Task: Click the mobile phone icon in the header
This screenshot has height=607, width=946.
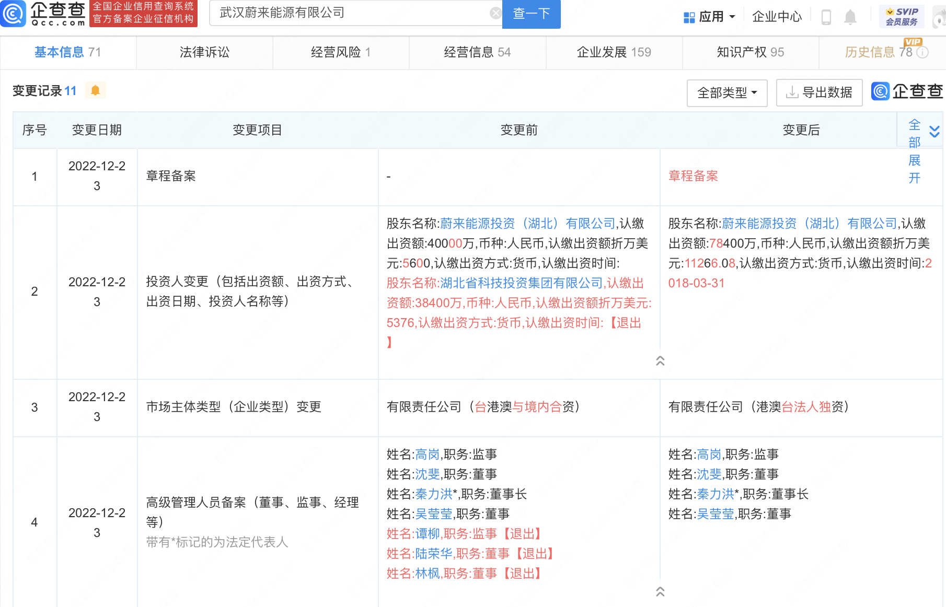Action: click(x=826, y=17)
